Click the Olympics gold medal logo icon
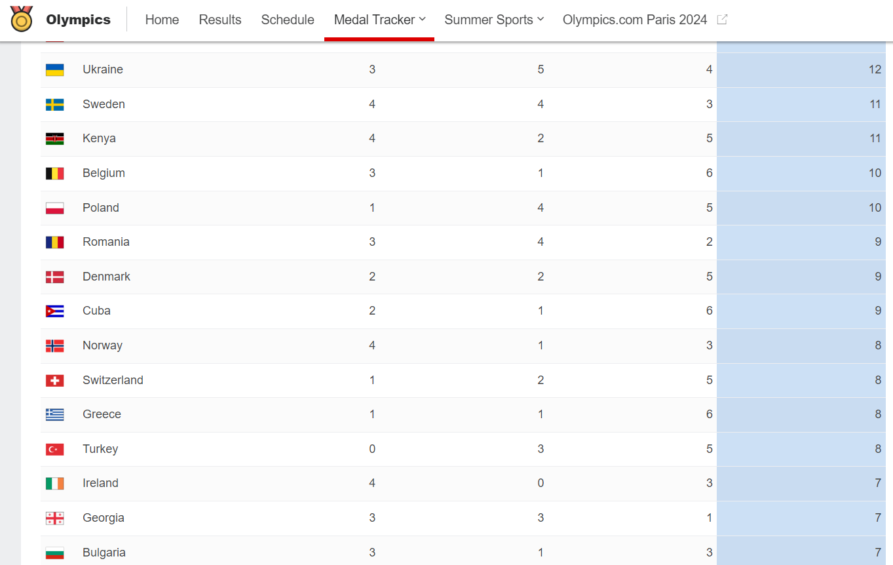Image resolution: width=893 pixels, height=565 pixels. tap(22, 19)
